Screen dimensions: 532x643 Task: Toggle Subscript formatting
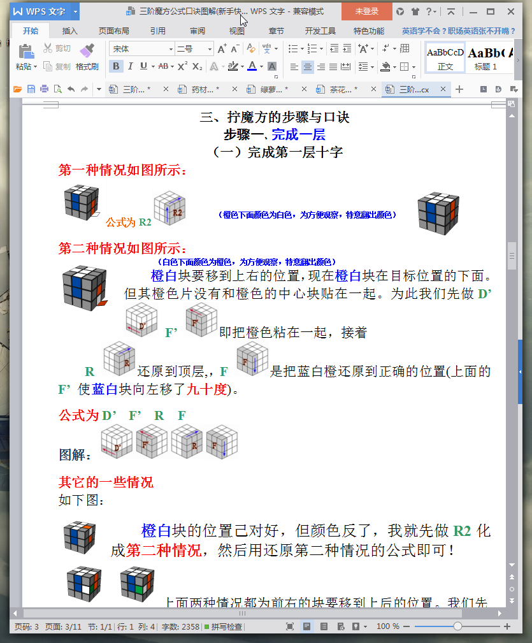click(197, 66)
